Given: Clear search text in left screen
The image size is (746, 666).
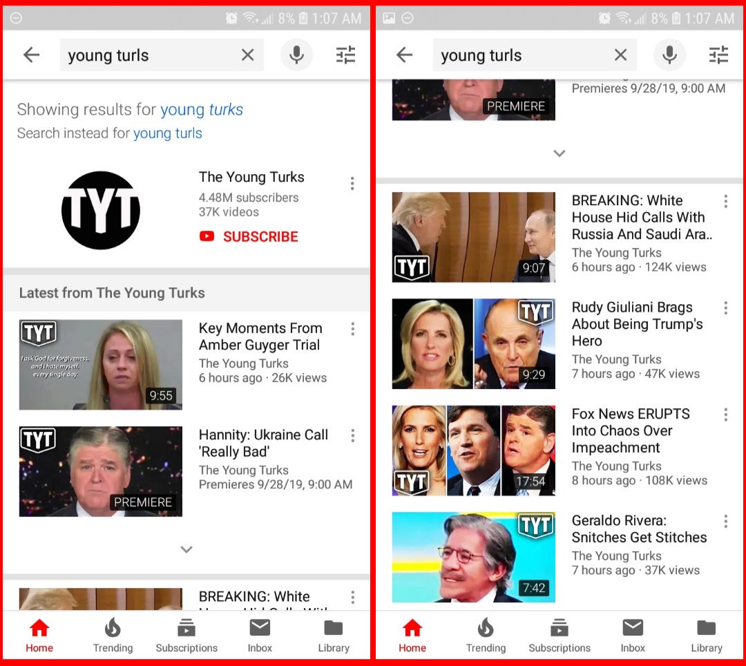Looking at the screenshot, I should 247,55.
